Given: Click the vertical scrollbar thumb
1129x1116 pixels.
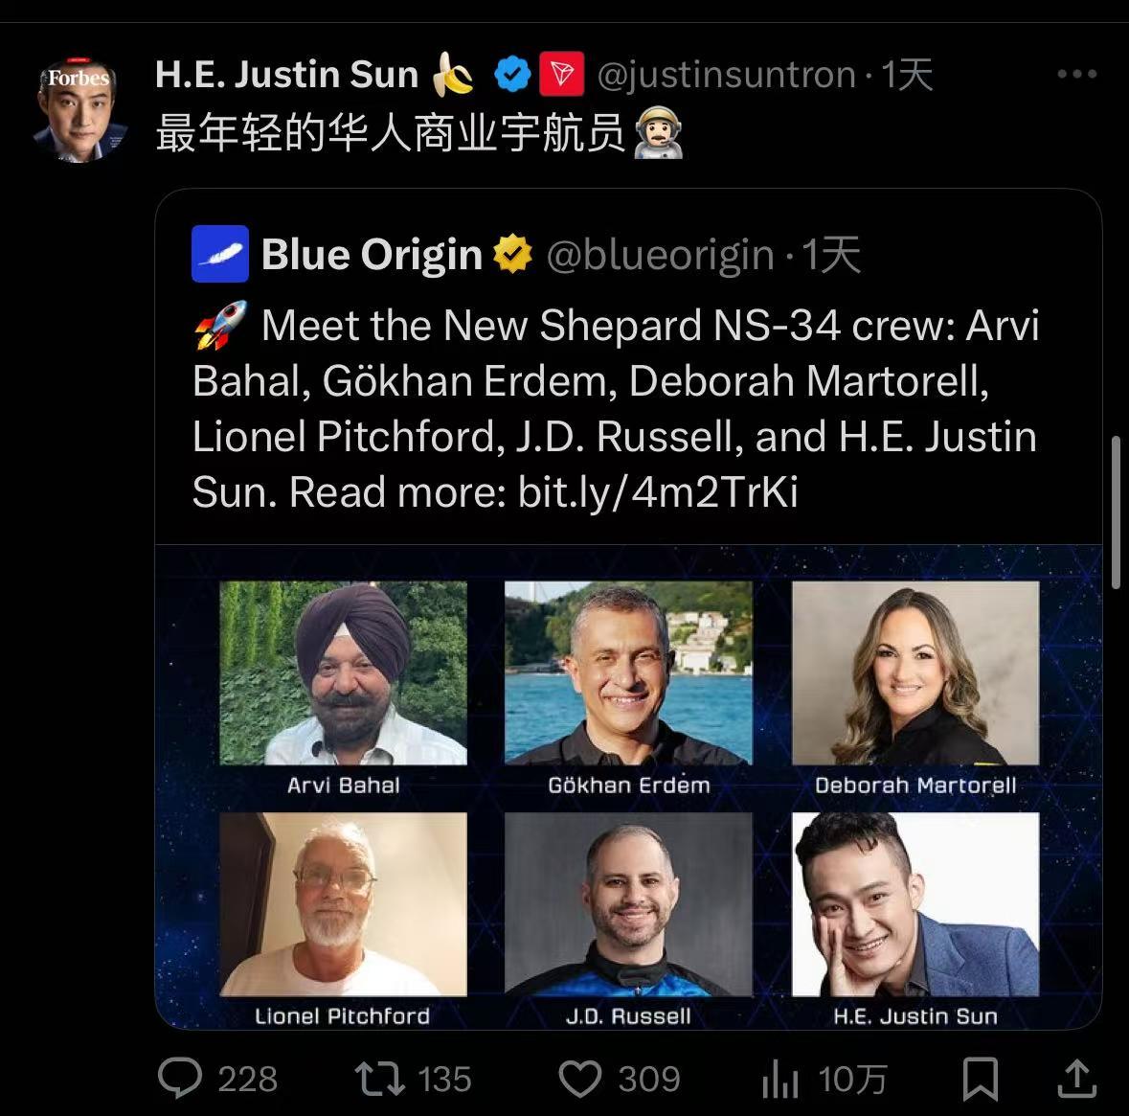Looking at the screenshot, I should tap(1117, 512).
